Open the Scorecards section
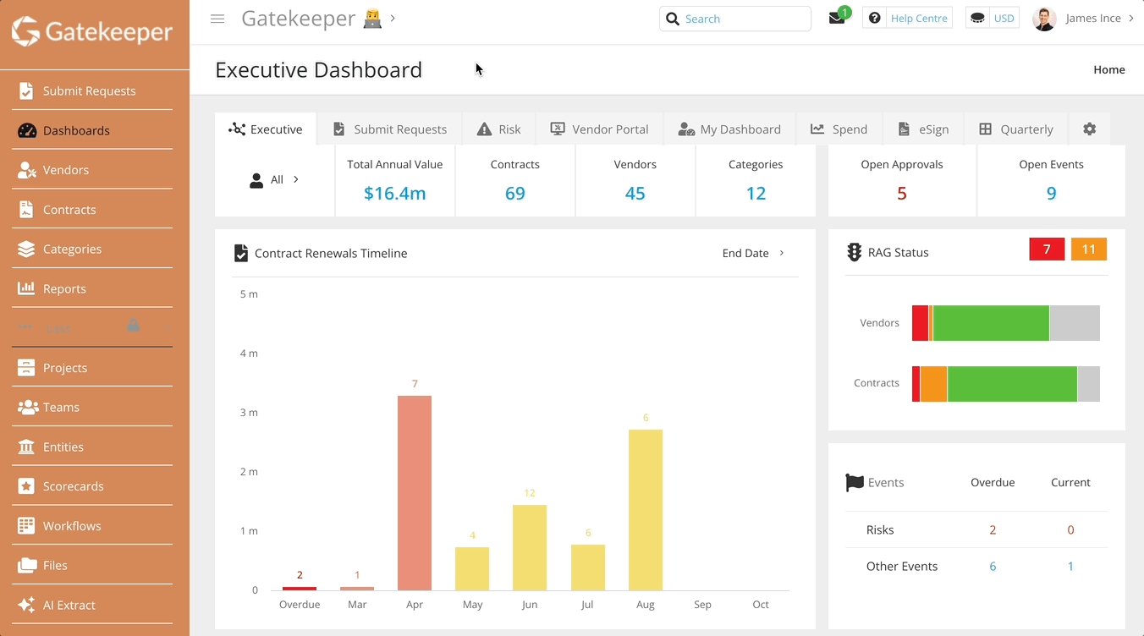Viewport: 1144px width, 636px height. click(x=73, y=485)
